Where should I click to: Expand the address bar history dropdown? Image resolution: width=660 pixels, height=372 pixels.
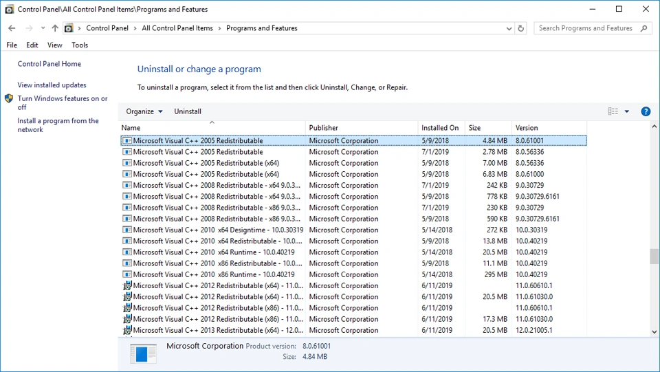[509, 28]
